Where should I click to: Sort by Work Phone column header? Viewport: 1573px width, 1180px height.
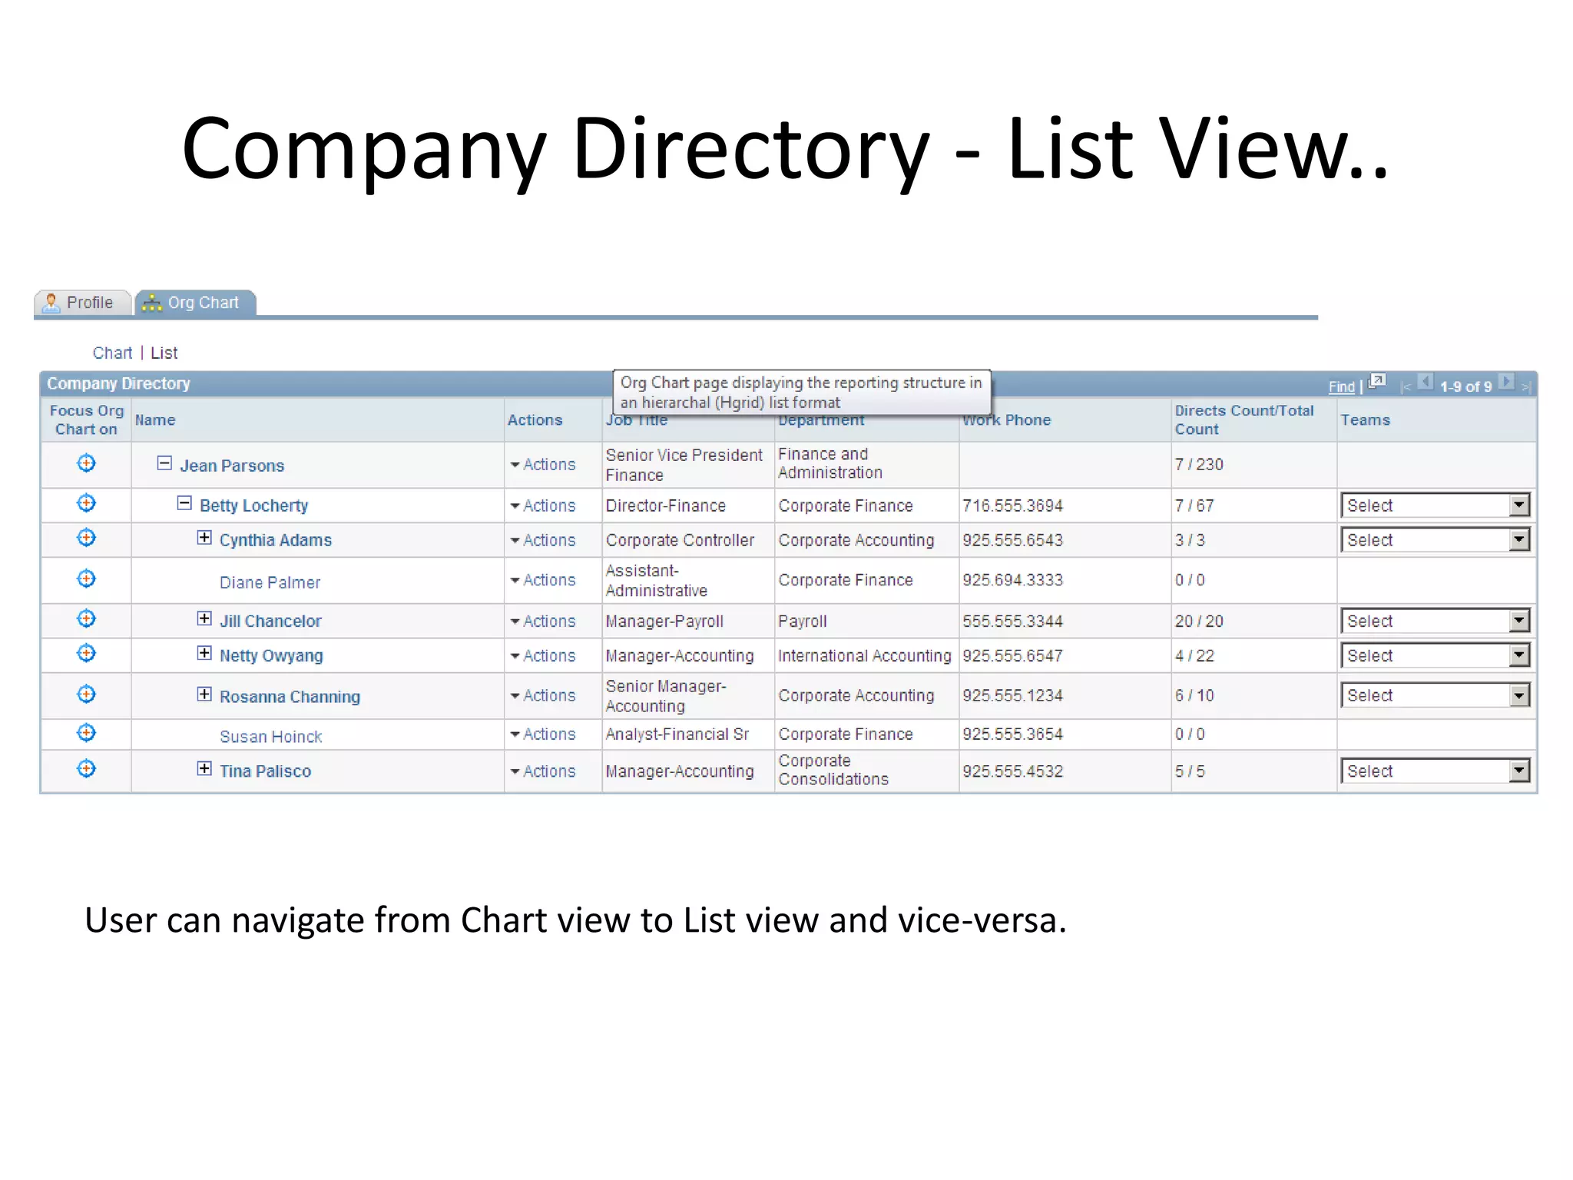coord(1007,420)
